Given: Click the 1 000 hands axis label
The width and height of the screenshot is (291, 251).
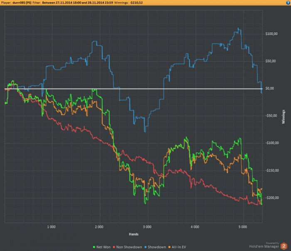Looking at the screenshot, I should 51,227.
